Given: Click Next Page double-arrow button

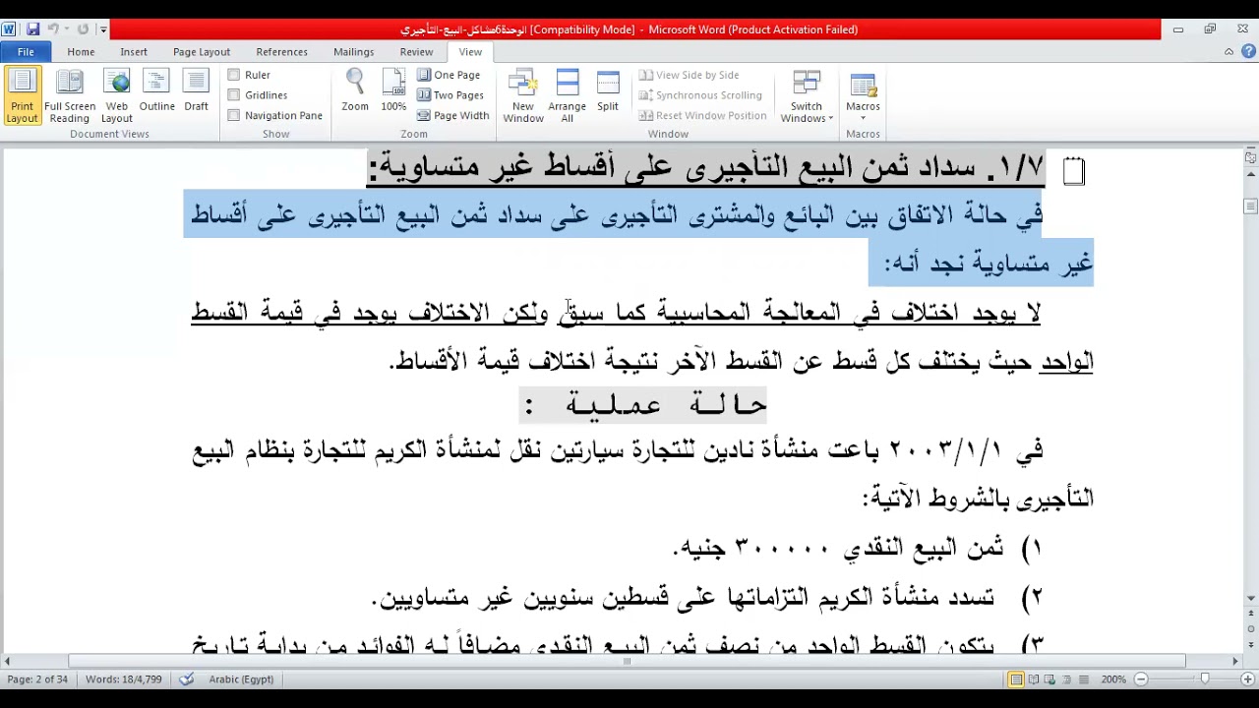Looking at the screenshot, I should point(1250,643).
